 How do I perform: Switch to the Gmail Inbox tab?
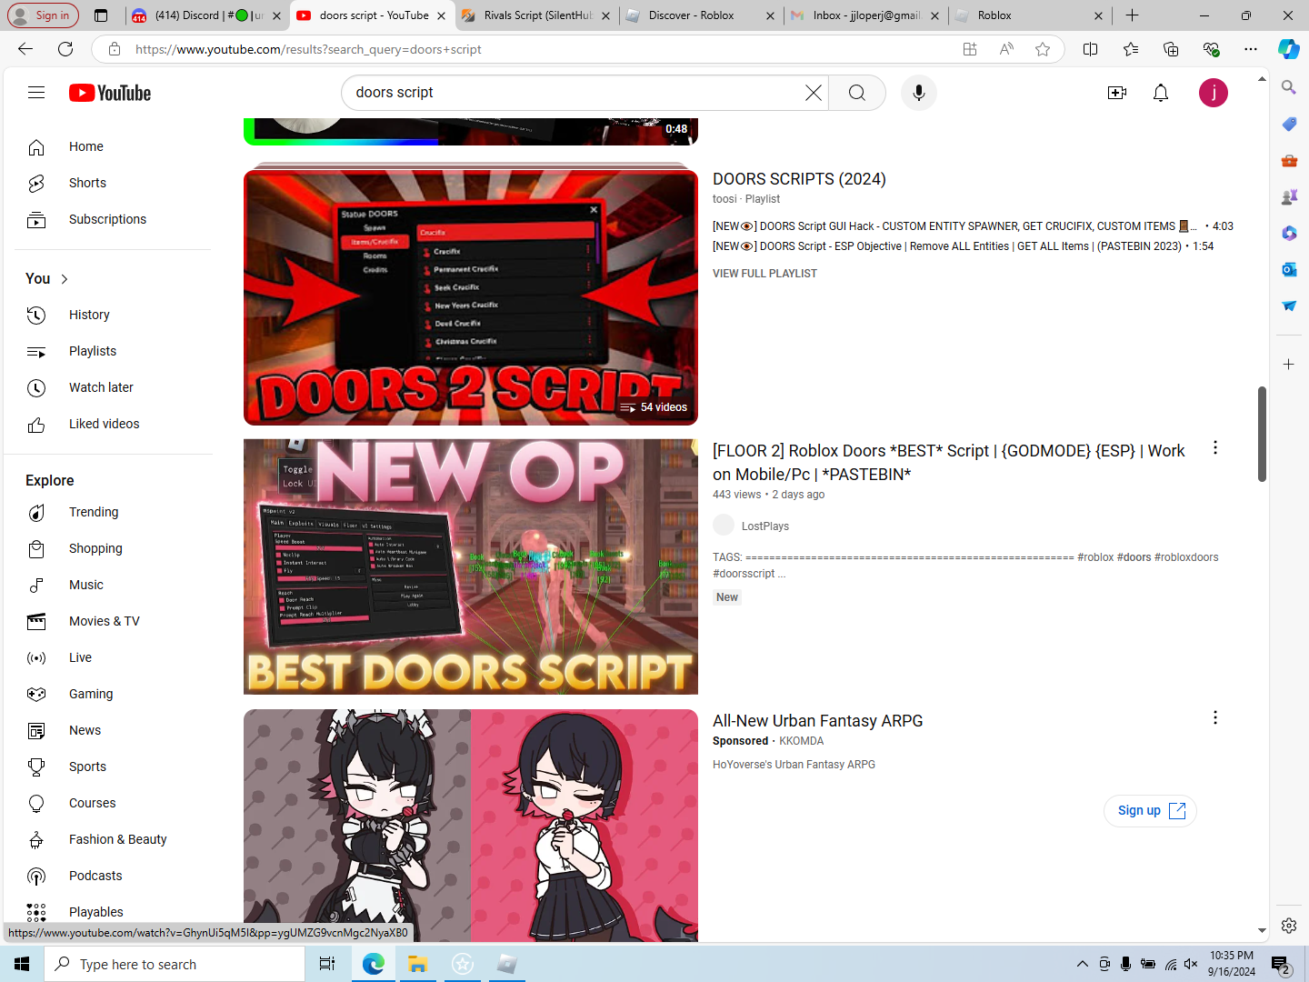(864, 15)
